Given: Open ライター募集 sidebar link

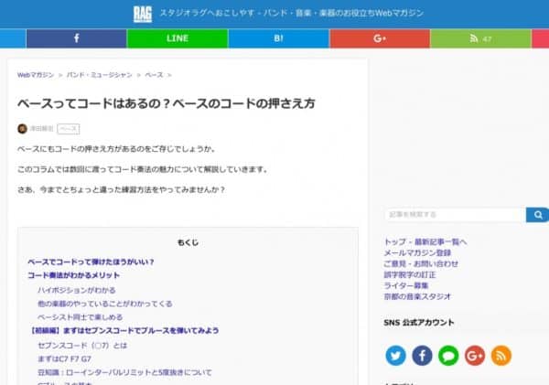Looking at the screenshot, I should coord(406,285).
